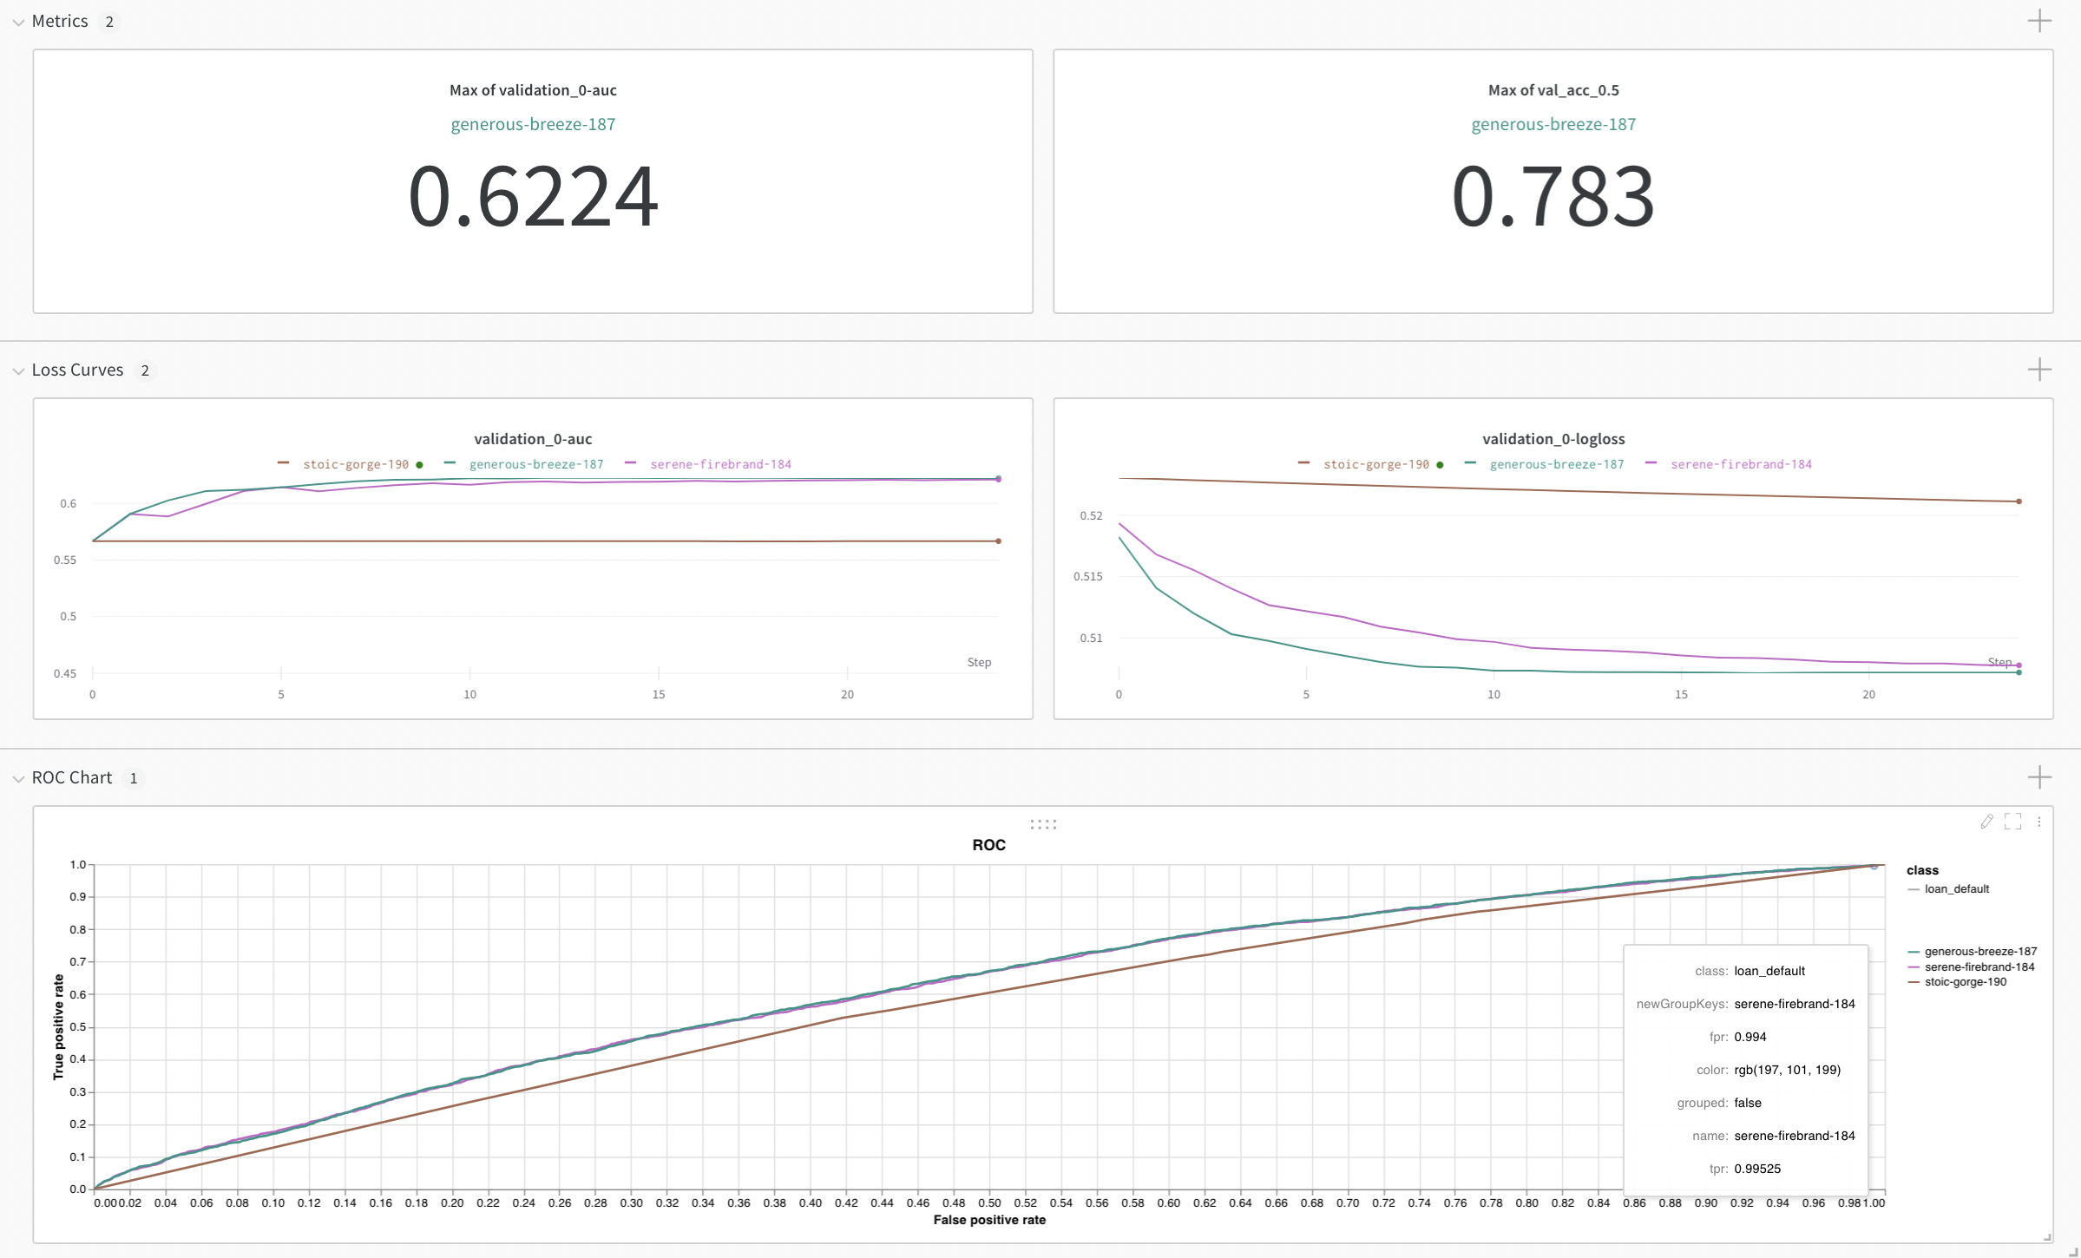The height and width of the screenshot is (1258, 2081).
Task: Click the drag handle dots above the ROC title
Action: tap(1043, 824)
